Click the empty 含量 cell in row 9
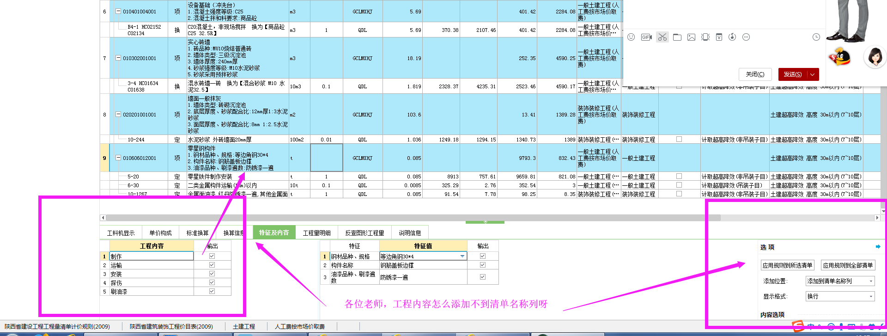Screen dimensions: 887x336 pos(326,158)
